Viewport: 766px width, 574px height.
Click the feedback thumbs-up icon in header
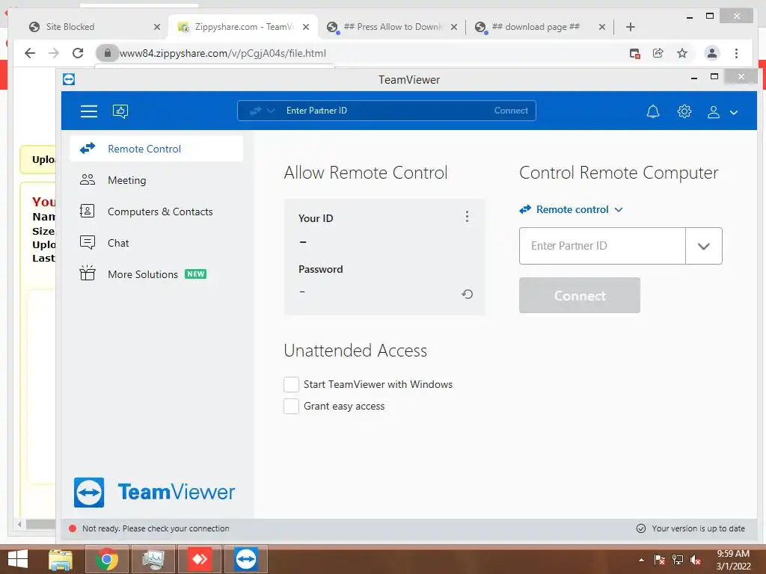tap(120, 111)
